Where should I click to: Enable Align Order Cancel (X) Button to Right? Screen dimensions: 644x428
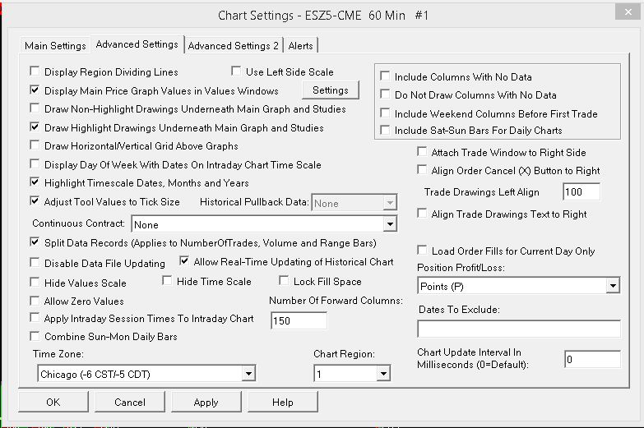(x=422, y=170)
